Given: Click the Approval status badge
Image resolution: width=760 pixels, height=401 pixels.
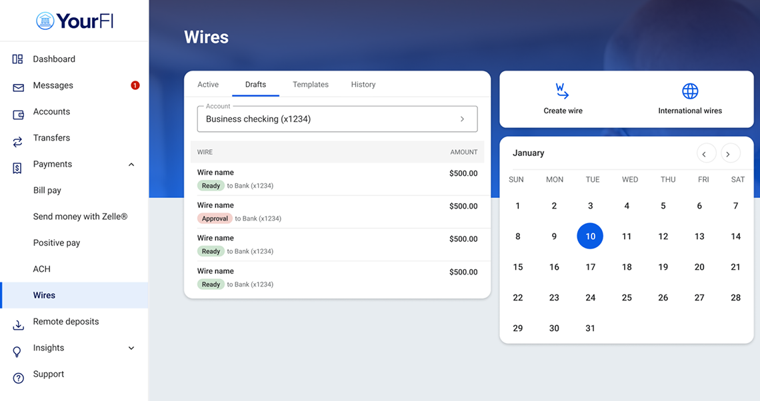Looking at the screenshot, I should tap(215, 218).
